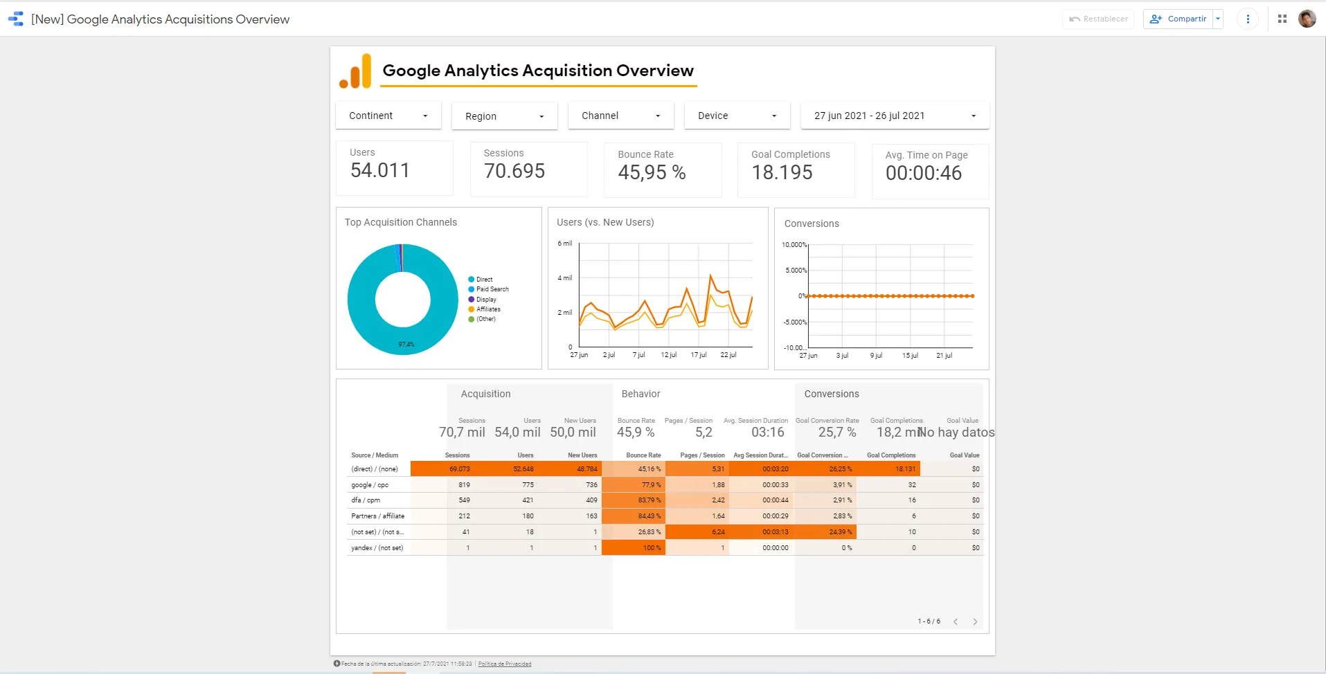Viewport: 1326px width, 674px height.
Task: Expand the Compartir dropdown arrow
Action: pyautogui.click(x=1218, y=19)
